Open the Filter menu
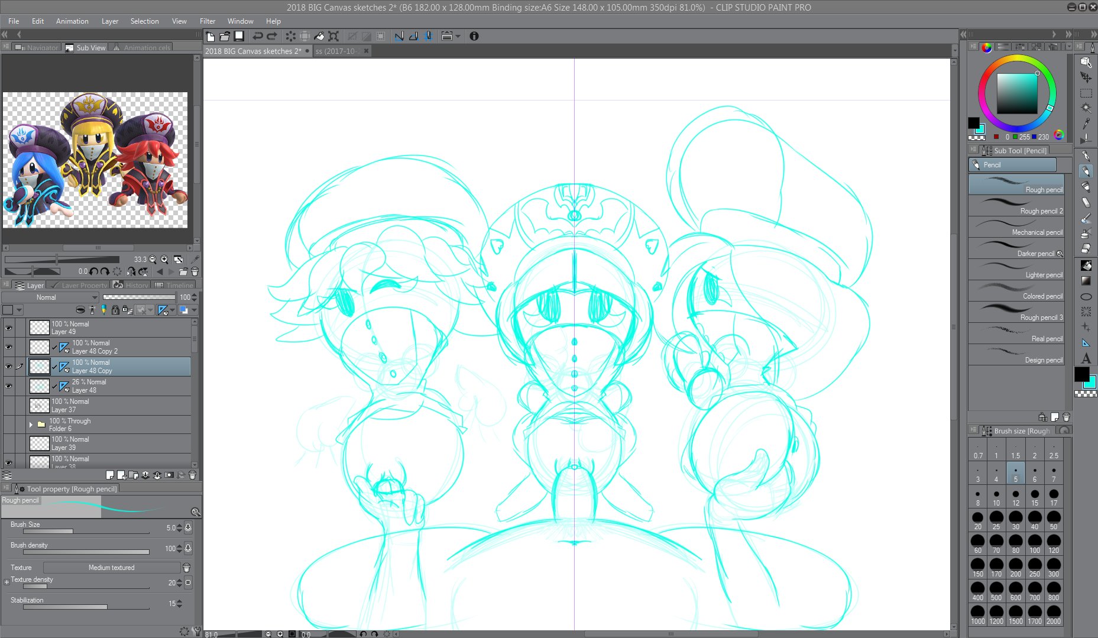Viewport: 1098px width, 638px height. tap(207, 21)
